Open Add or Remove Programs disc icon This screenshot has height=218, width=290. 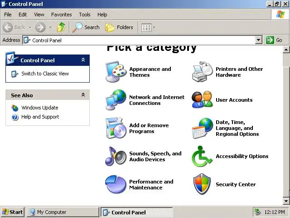click(116, 128)
